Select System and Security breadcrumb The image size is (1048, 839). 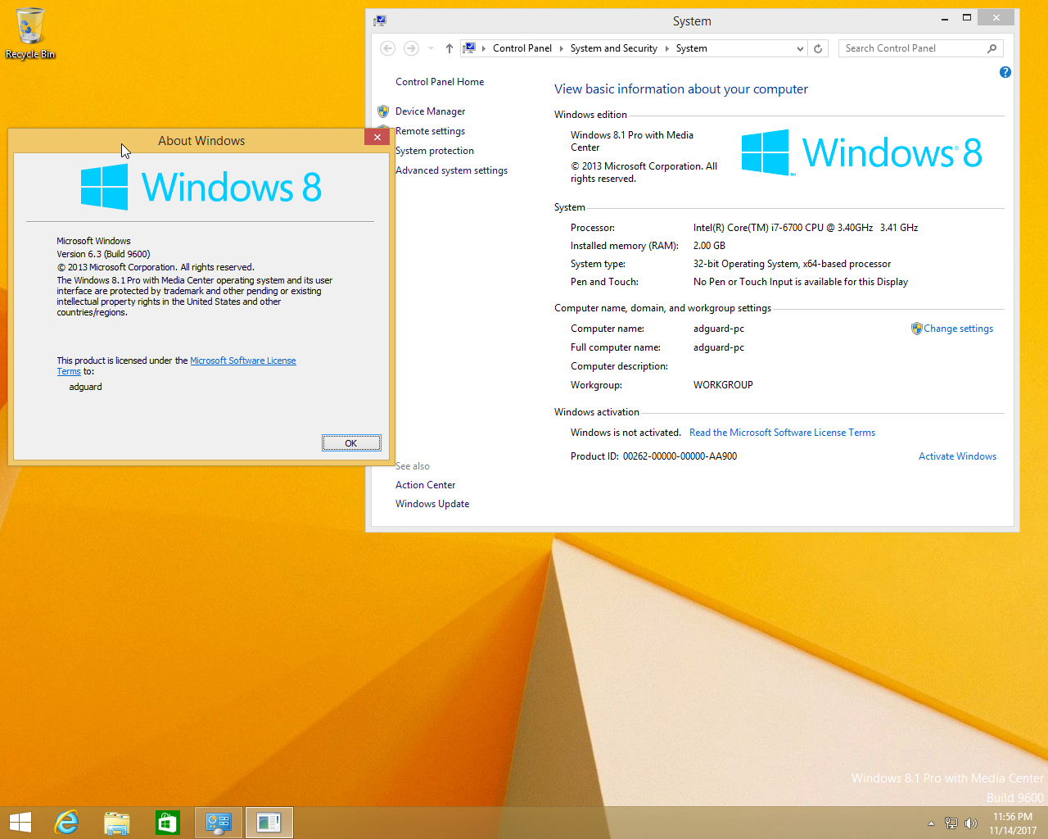click(x=614, y=48)
